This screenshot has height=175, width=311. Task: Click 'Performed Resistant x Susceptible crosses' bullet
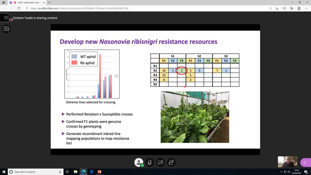pyautogui.click(x=100, y=114)
